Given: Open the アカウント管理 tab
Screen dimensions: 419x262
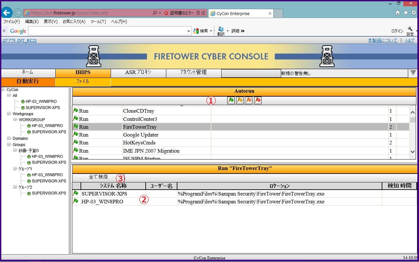Looking at the screenshot, I should 193,73.
